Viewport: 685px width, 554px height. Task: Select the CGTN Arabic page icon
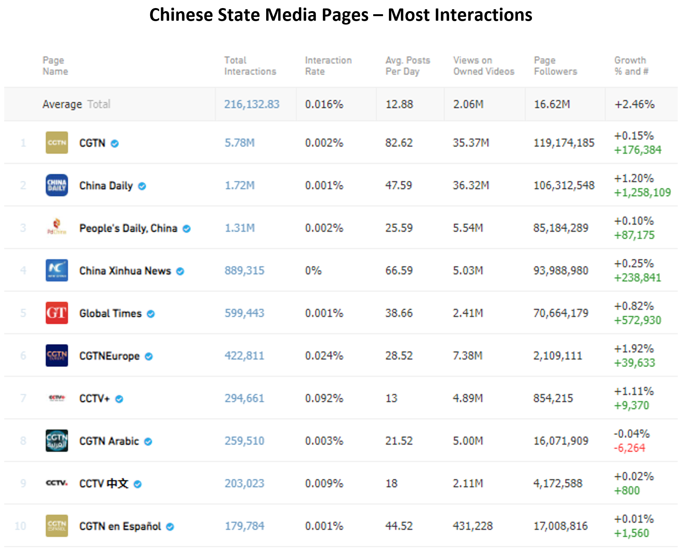(57, 441)
